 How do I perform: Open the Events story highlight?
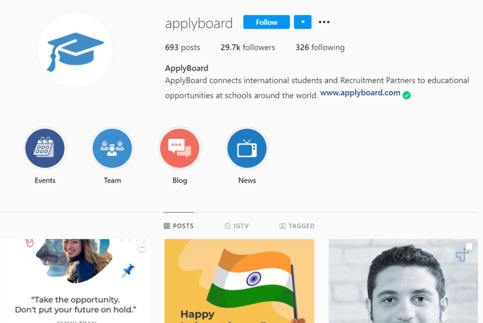tap(45, 148)
